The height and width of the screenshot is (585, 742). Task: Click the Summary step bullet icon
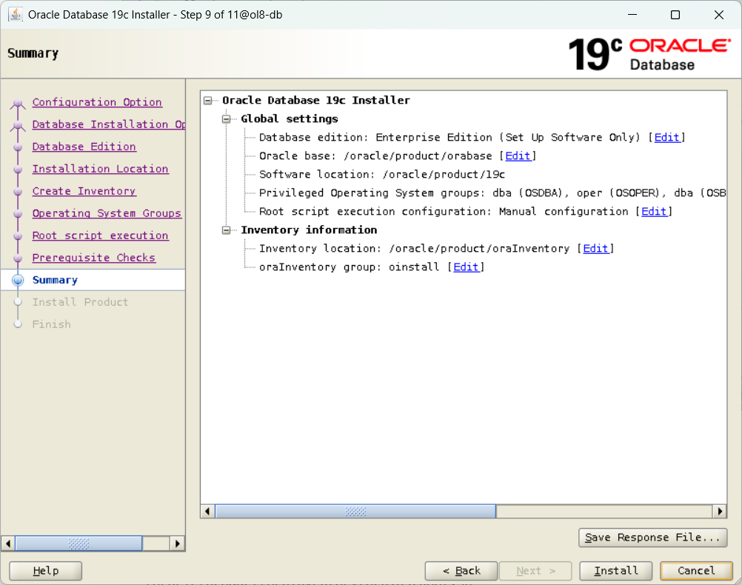click(x=18, y=280)
